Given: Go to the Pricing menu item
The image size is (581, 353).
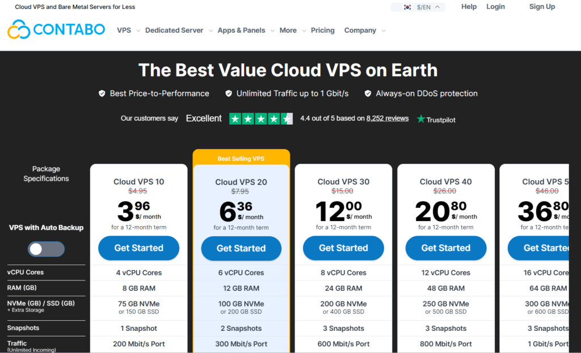Looking at the screenshot, I should [322, 31].
